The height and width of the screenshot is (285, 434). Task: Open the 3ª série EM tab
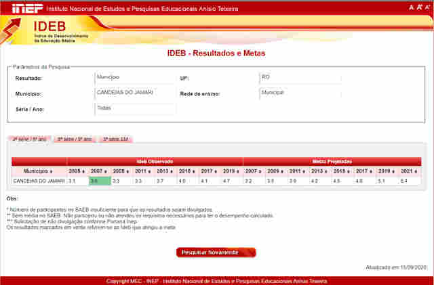(x=116, y=139)
